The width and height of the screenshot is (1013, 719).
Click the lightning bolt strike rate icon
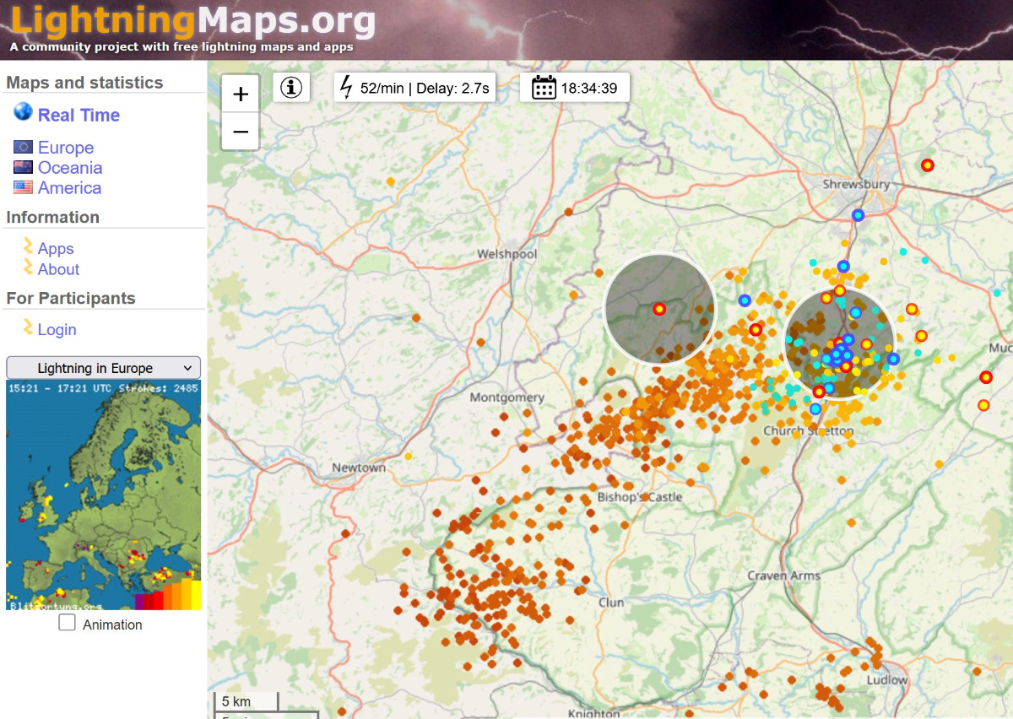click(x=346, y=87)
